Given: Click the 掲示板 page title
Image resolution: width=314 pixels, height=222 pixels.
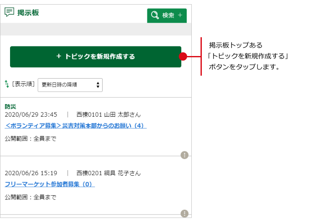Looking at the screenshot, I should point(28,13).
